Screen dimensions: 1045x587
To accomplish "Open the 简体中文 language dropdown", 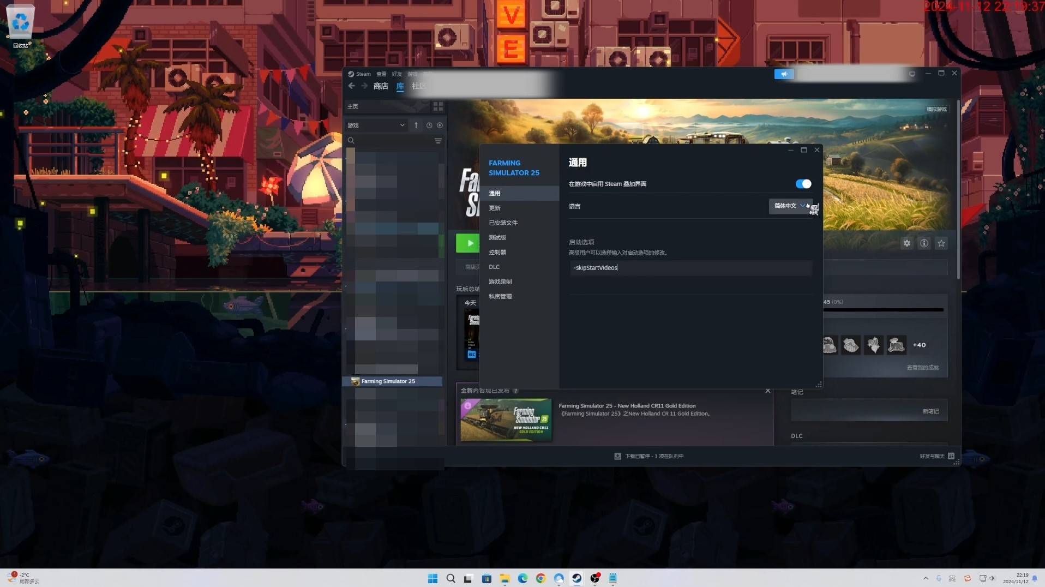I will pyautogui.click(x=790, y=206).
